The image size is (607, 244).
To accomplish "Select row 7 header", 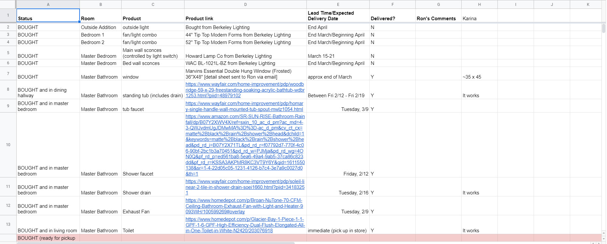I will tap(8, 74).
